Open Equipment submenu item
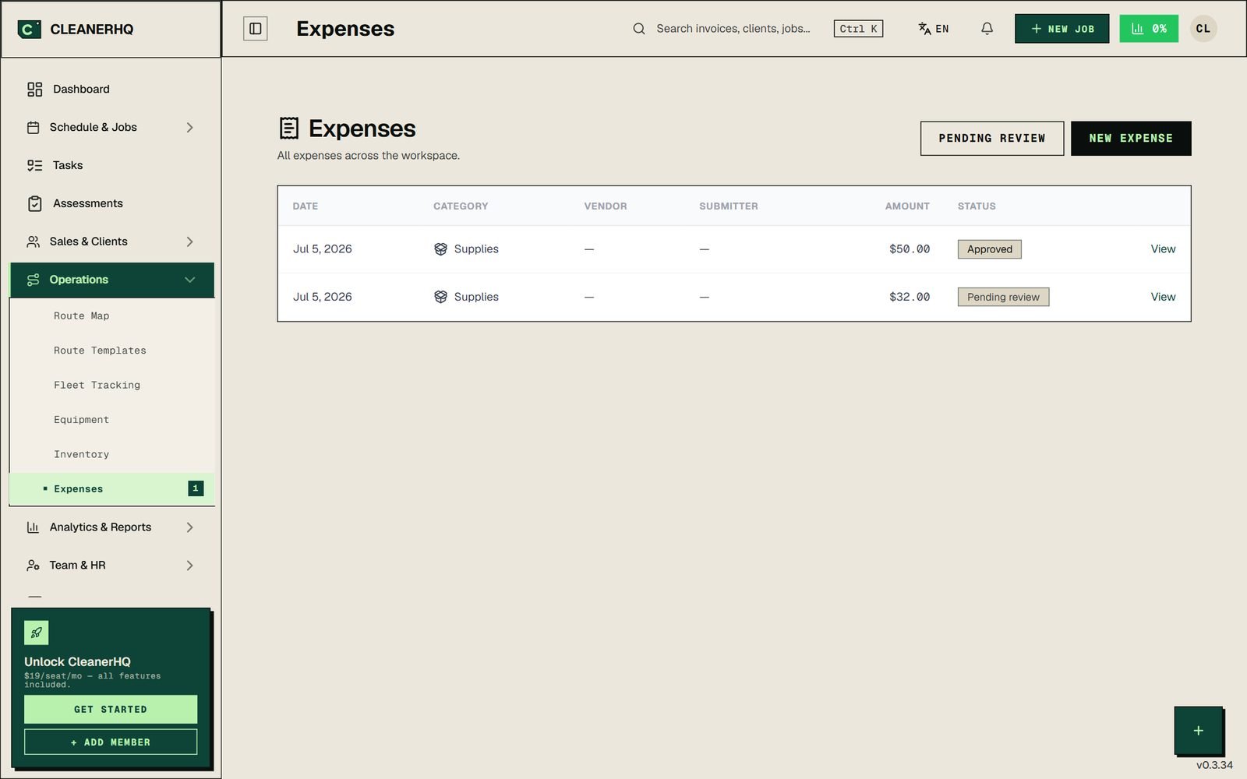 tap(111, 420)
